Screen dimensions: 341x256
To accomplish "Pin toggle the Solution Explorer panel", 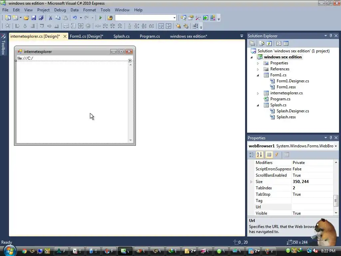I will click(331, 36).
